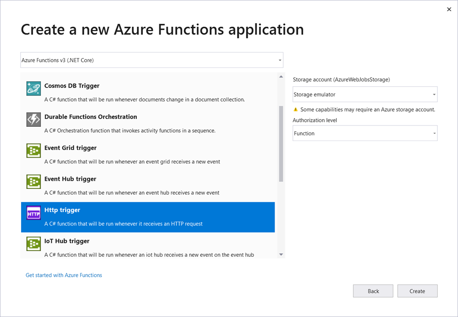This screenshot has height=317, width=458.
Task: Click the IoT Hub trigger icon
Action: (x=33, y=244)
